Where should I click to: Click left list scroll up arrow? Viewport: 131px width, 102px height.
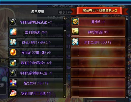click(x=65, y=18)
